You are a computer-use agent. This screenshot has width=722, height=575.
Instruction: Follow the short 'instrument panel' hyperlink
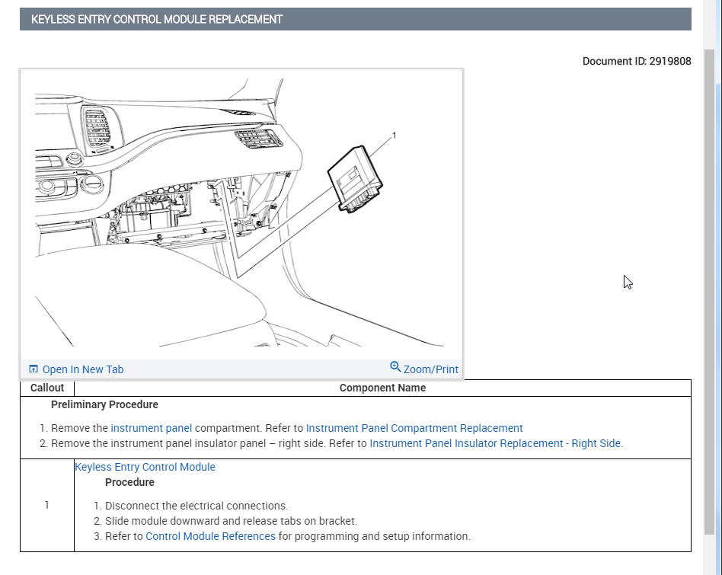(x=151, y=428)
